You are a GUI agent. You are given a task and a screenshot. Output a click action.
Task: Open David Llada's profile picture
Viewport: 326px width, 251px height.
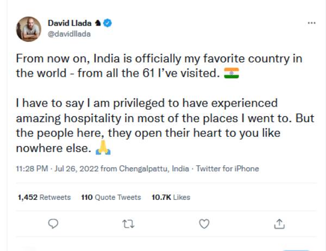[29, 28]
